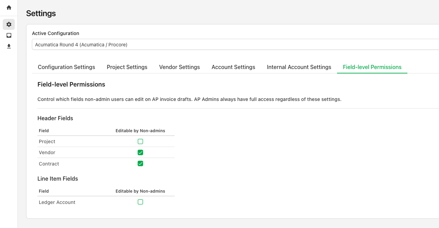
Task: Enable the Project field for non-admins
Action: click(140, 141)
